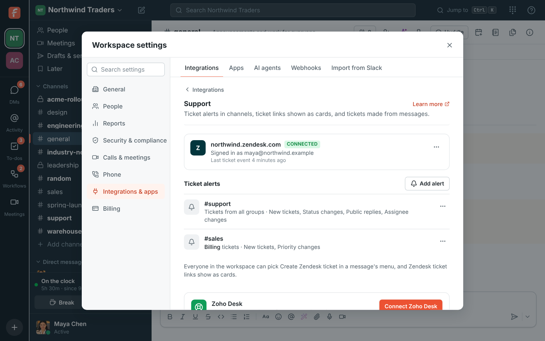Switch to the AC workspace avatar

14,60
